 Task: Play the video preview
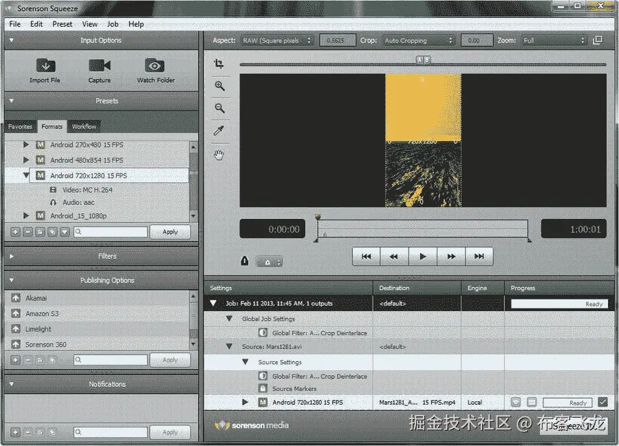point(423,256)
